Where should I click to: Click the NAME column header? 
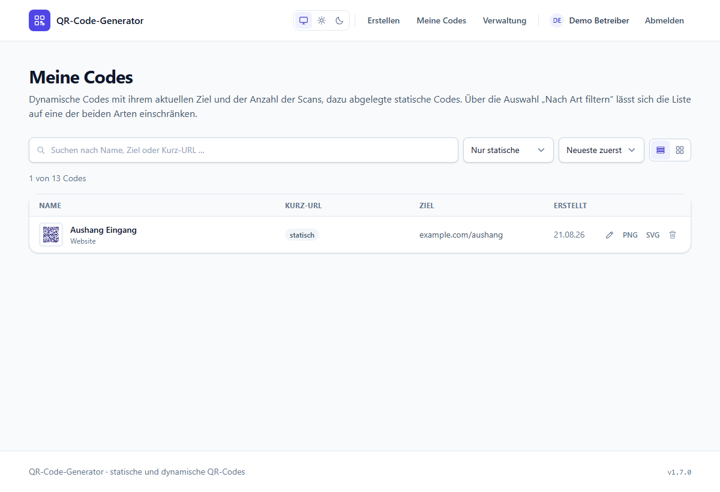pos(50,206)
